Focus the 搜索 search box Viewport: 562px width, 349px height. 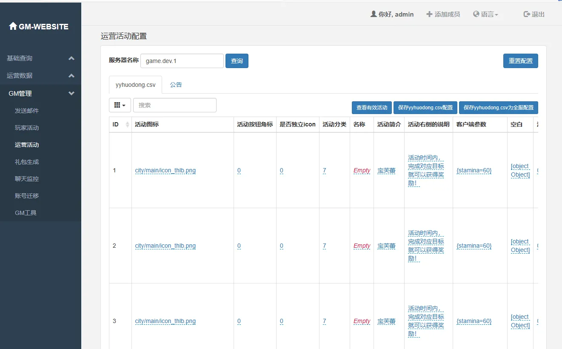[x=175, y=105]
